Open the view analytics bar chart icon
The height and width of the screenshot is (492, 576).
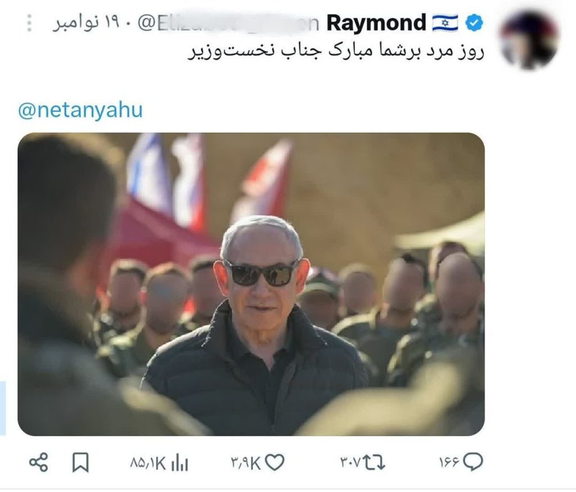pos(180,463)
